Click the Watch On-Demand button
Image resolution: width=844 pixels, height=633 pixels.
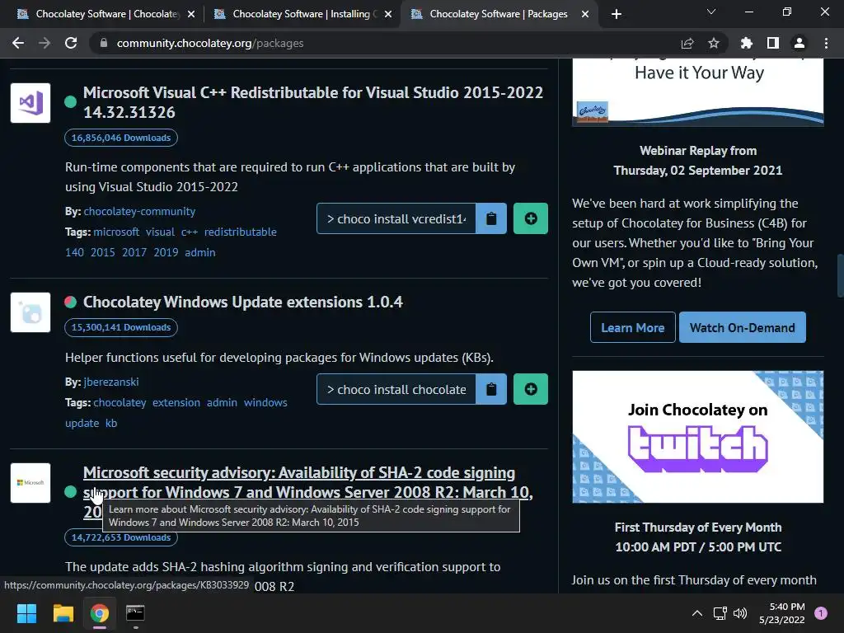tap(743, 327)
